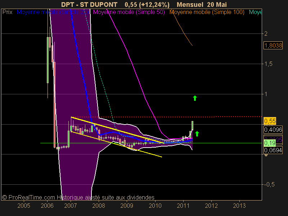This screenshot has width=288, height=216.
Task: Click the '2008' year on the time axis
Action: [99, 206]
